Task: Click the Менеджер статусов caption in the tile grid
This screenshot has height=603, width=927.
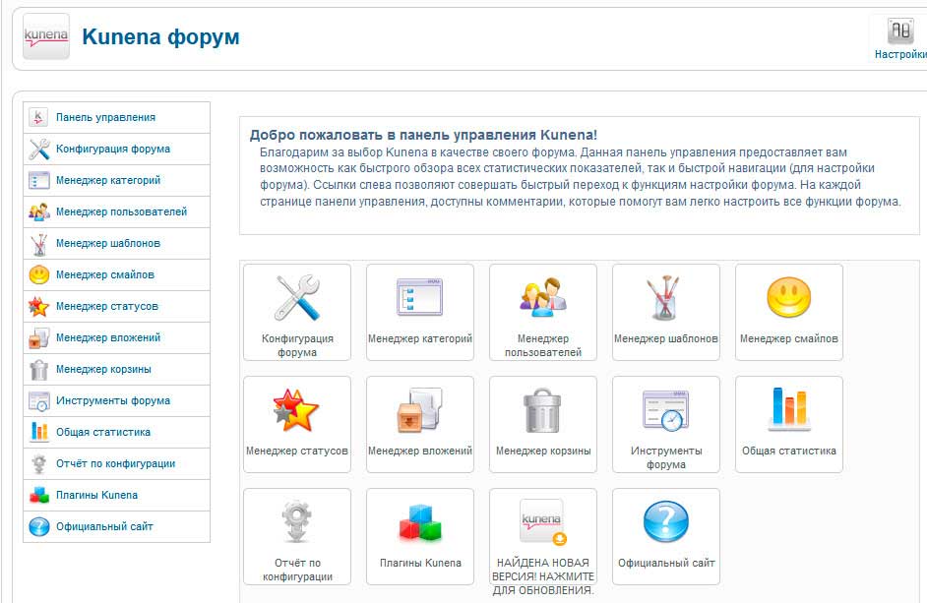Action: click(297, 452)
